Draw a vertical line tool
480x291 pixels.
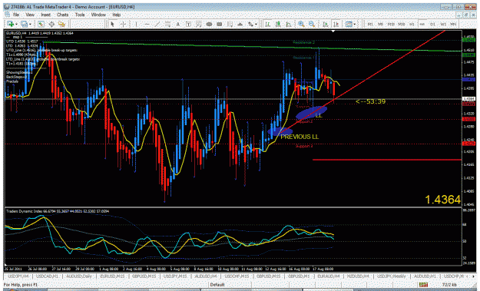click(136, 24)
